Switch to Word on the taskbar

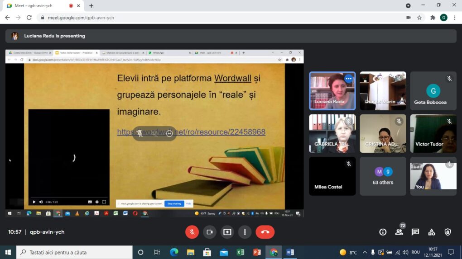[290, 252]
